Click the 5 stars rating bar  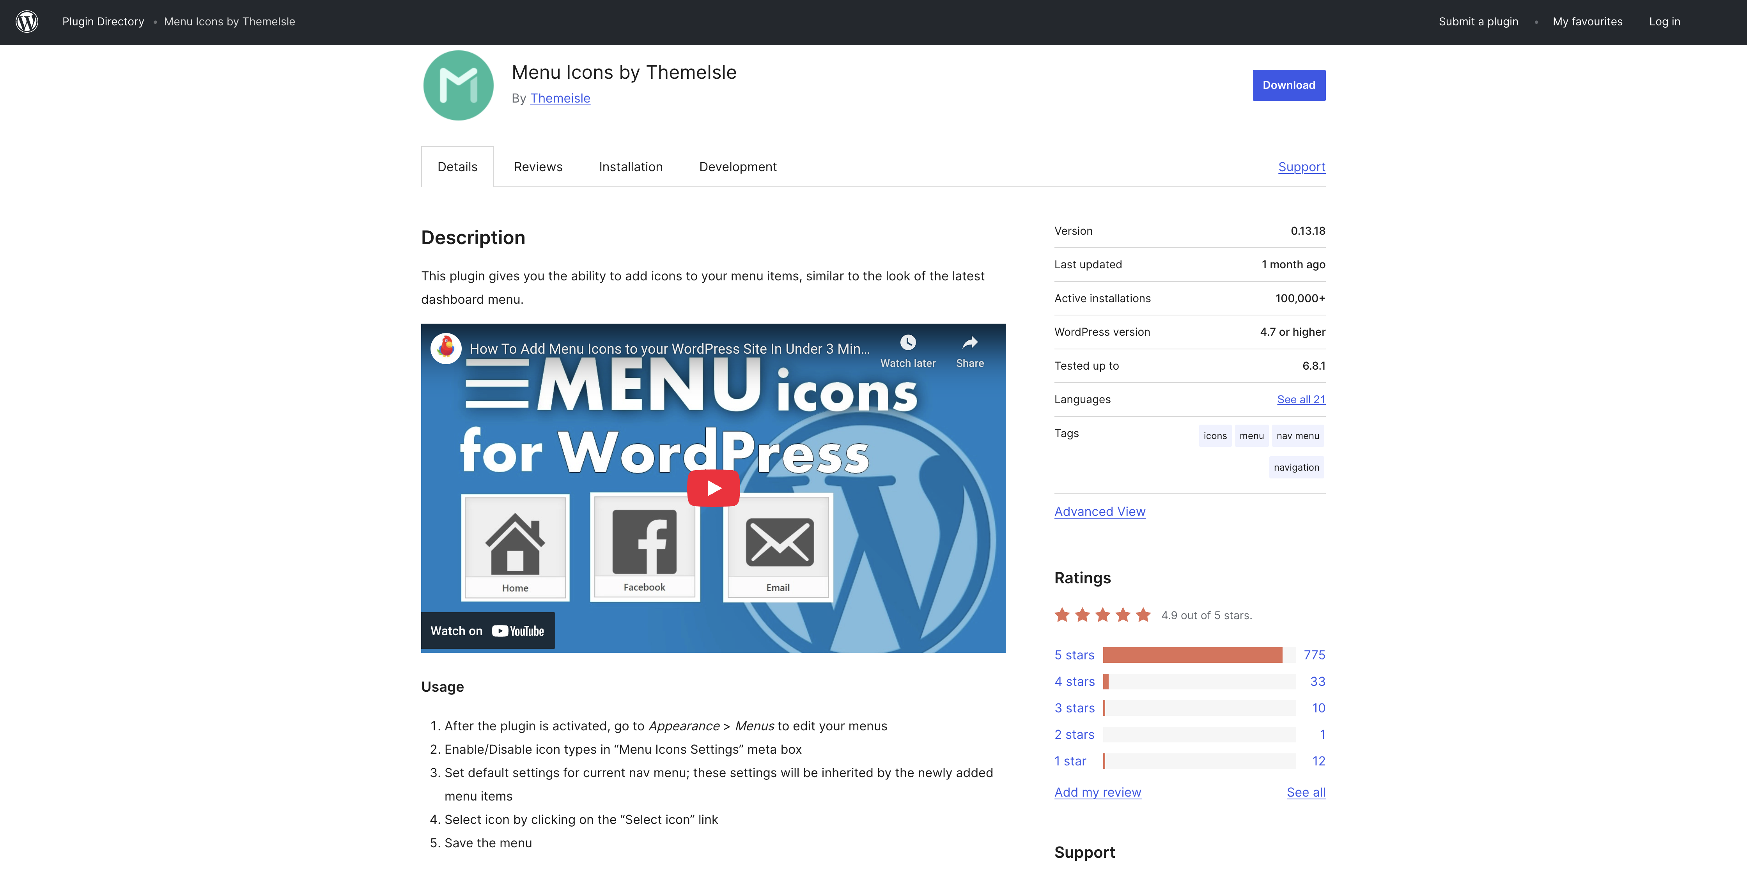[1198, 655]
